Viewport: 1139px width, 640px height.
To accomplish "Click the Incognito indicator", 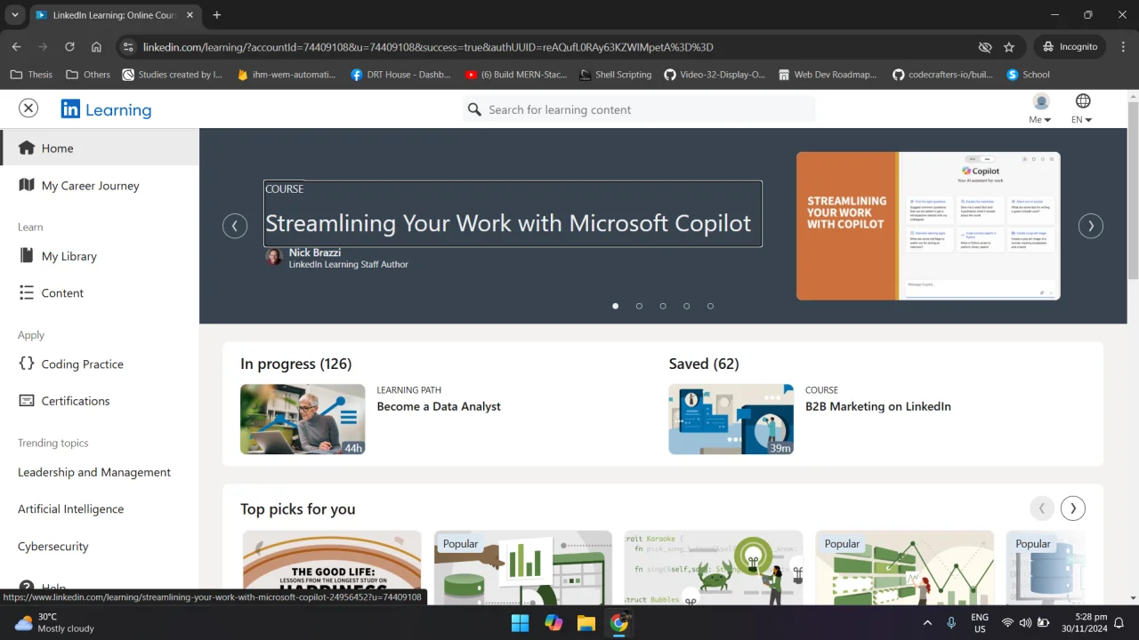I will click(1070, 47).
